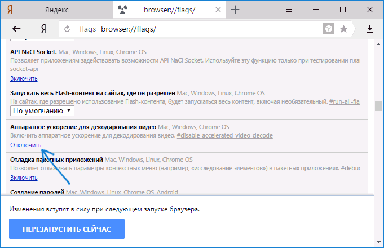The height and width of the screenshot is (248, 384).
Task: Bookmark page with the star icon
Action: click(x=343, y=29)
